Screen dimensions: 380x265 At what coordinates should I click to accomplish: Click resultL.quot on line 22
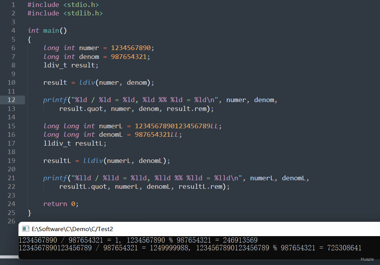(x=83, y=186)
